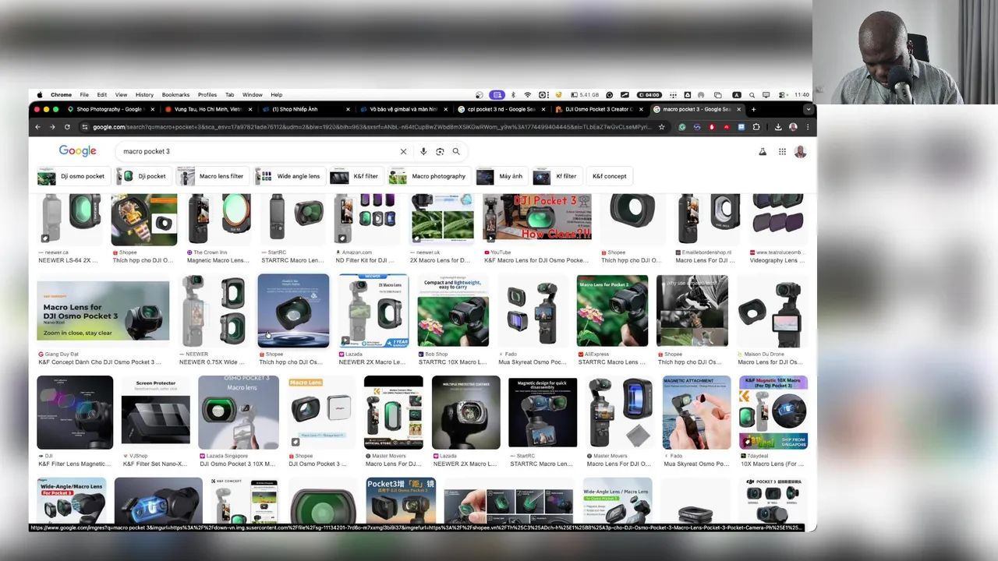The image size is (998, 561).
Task: Open the Profiles menu
Action: [207, 95]
